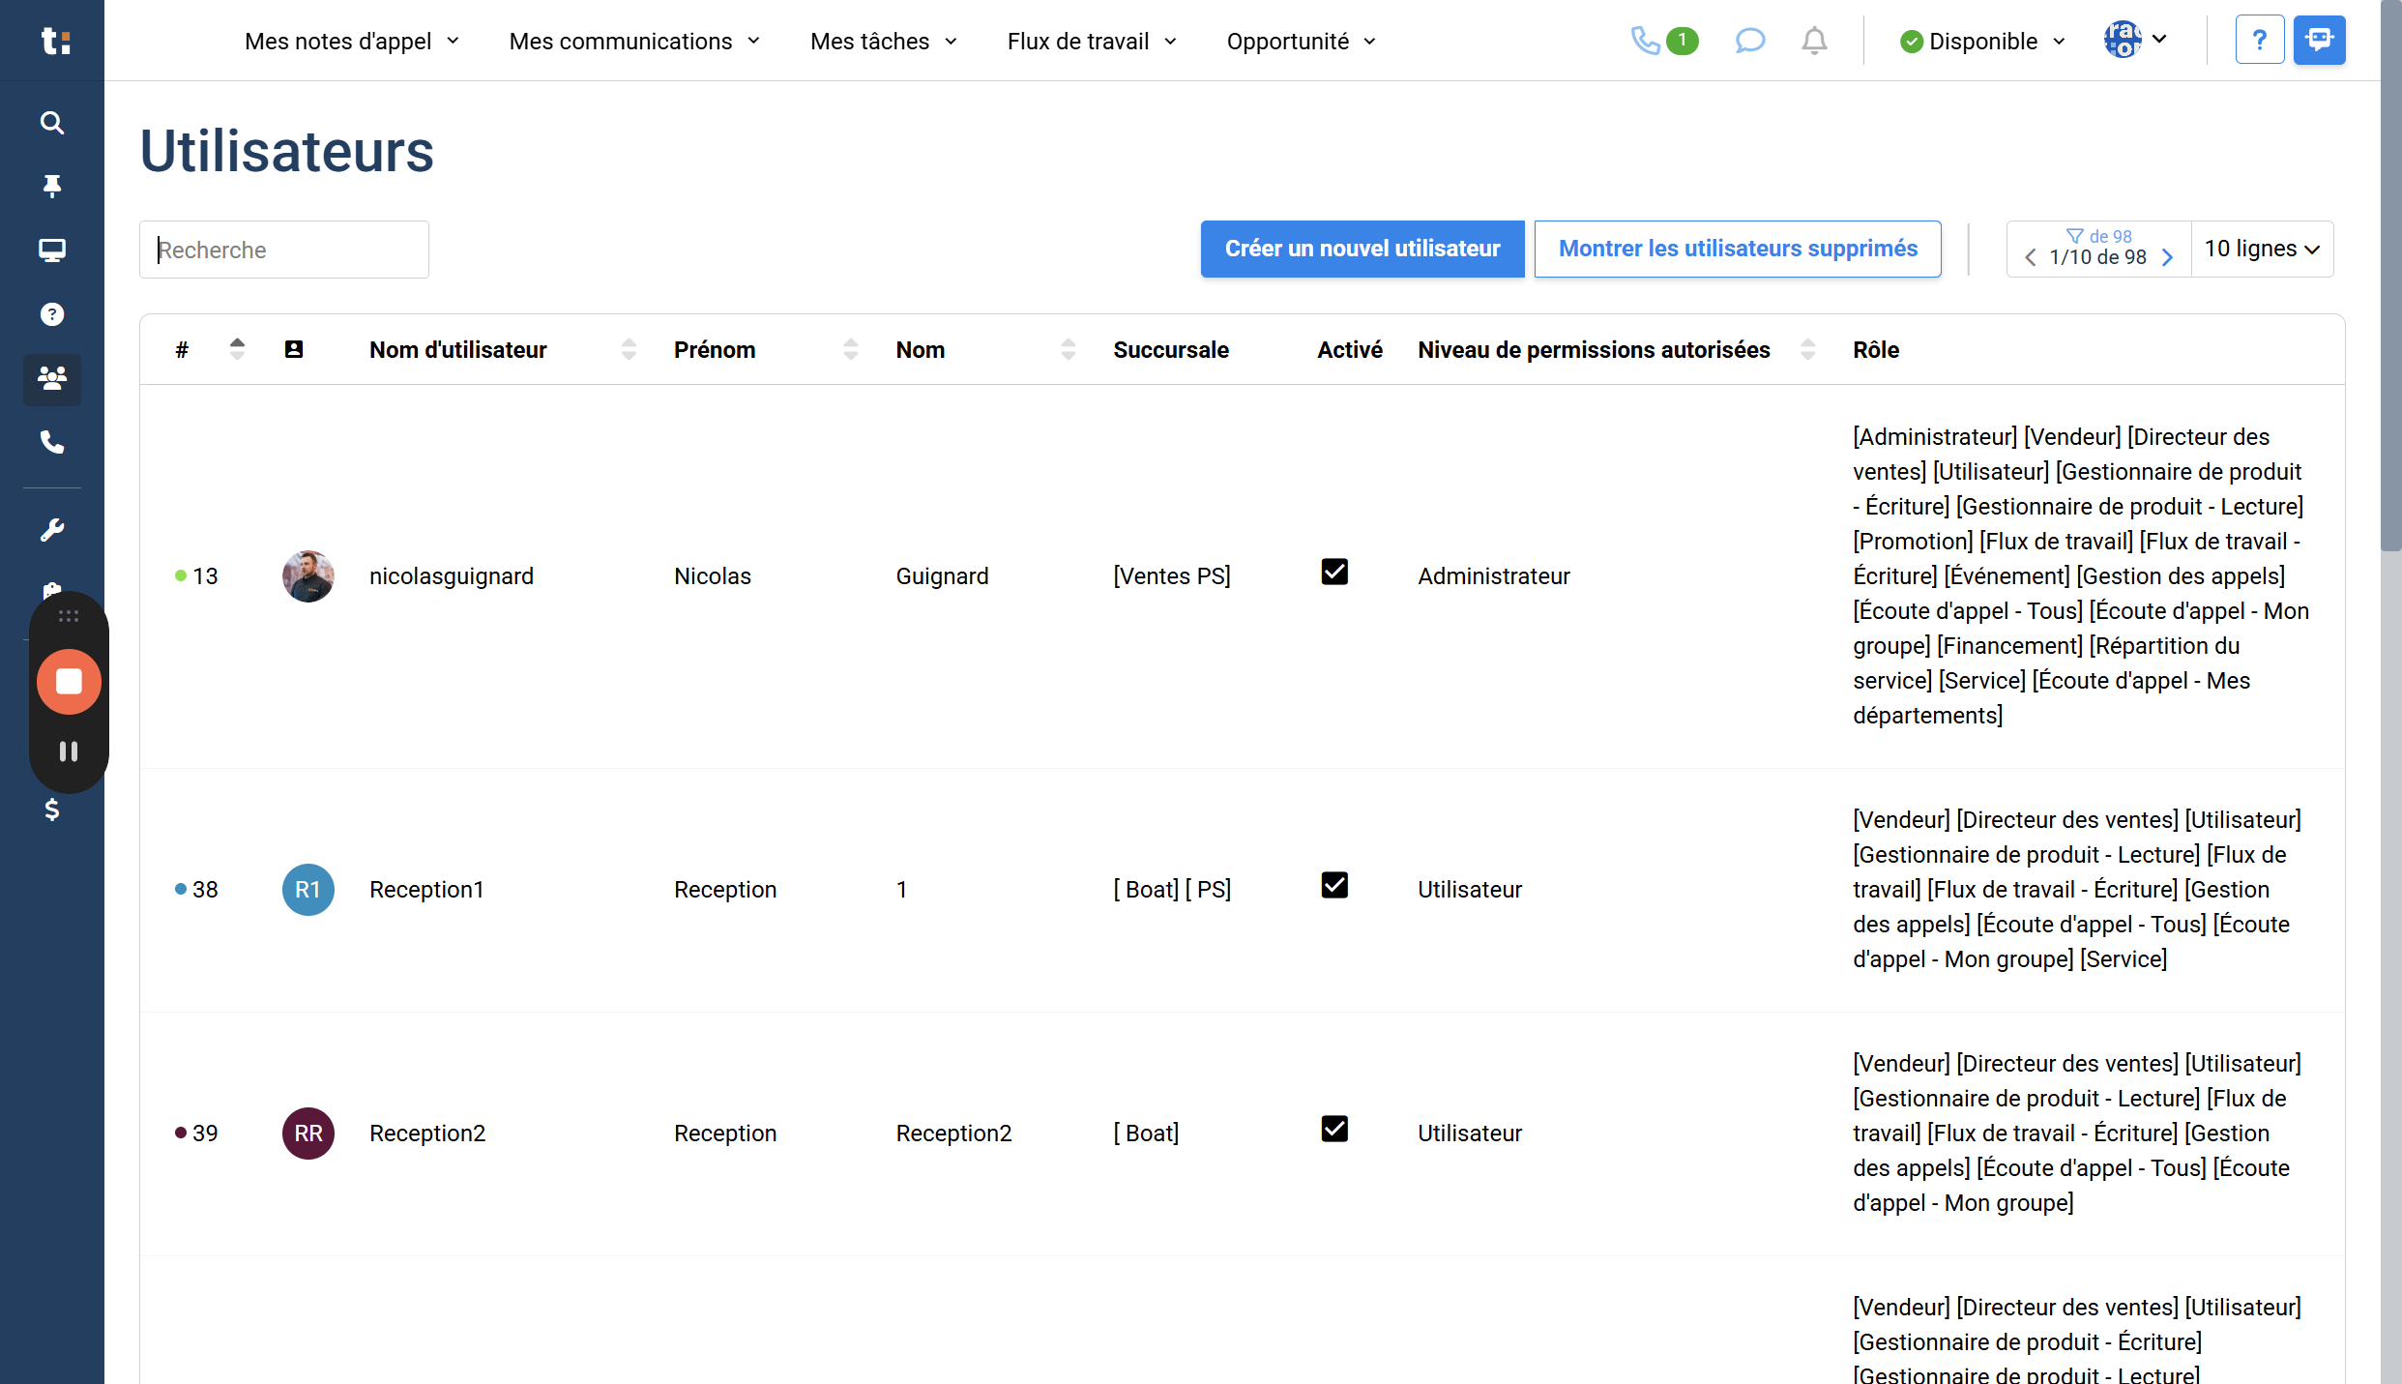Click the search magnifier sidebar icon
This screenshot has width=2402, height=1384.
pos(52,123)
